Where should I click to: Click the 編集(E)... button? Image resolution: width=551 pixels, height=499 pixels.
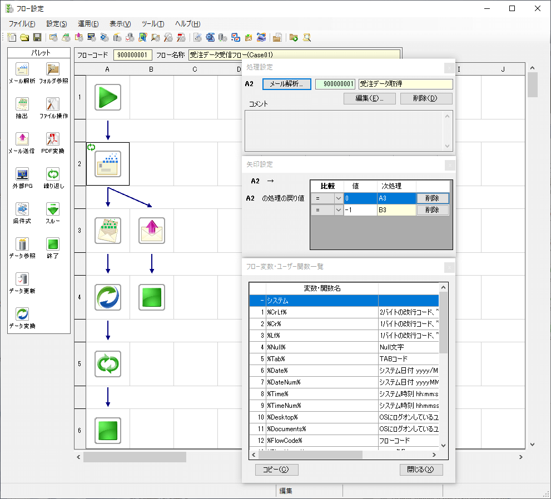[x=369, y=98]
